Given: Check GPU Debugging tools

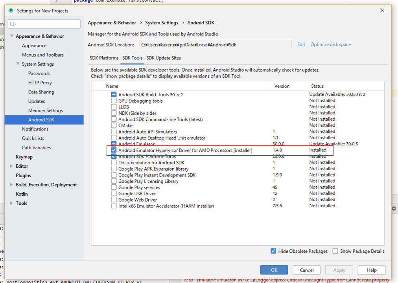Looking at the screenshot, I should click(114, 101).
